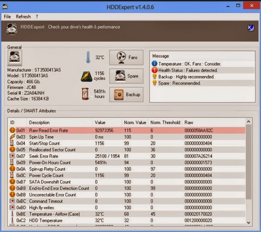Select the Power Cycle Count text
This screenshot has width=261, height=232.
(46, 175)
